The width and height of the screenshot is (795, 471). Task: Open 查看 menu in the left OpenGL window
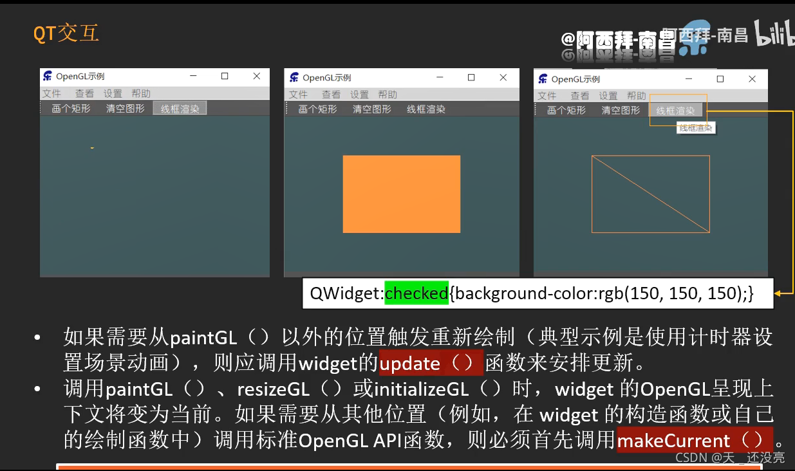click(84, 94)
